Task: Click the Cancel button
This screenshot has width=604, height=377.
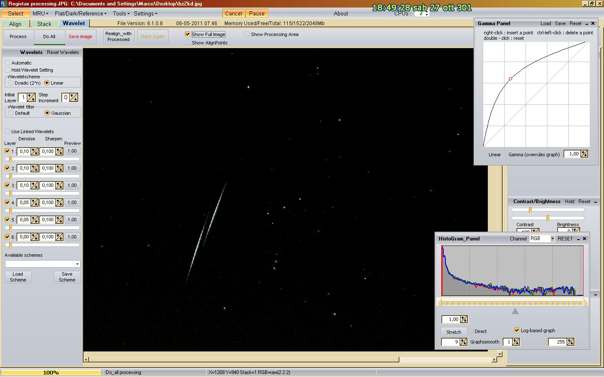Action: tap(233, 13)
